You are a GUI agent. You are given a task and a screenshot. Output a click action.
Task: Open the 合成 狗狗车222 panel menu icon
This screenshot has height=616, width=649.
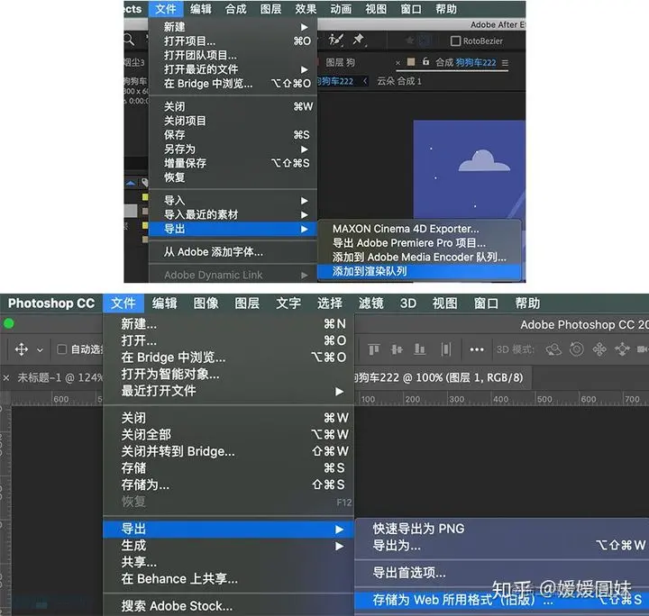click(505, 63)
